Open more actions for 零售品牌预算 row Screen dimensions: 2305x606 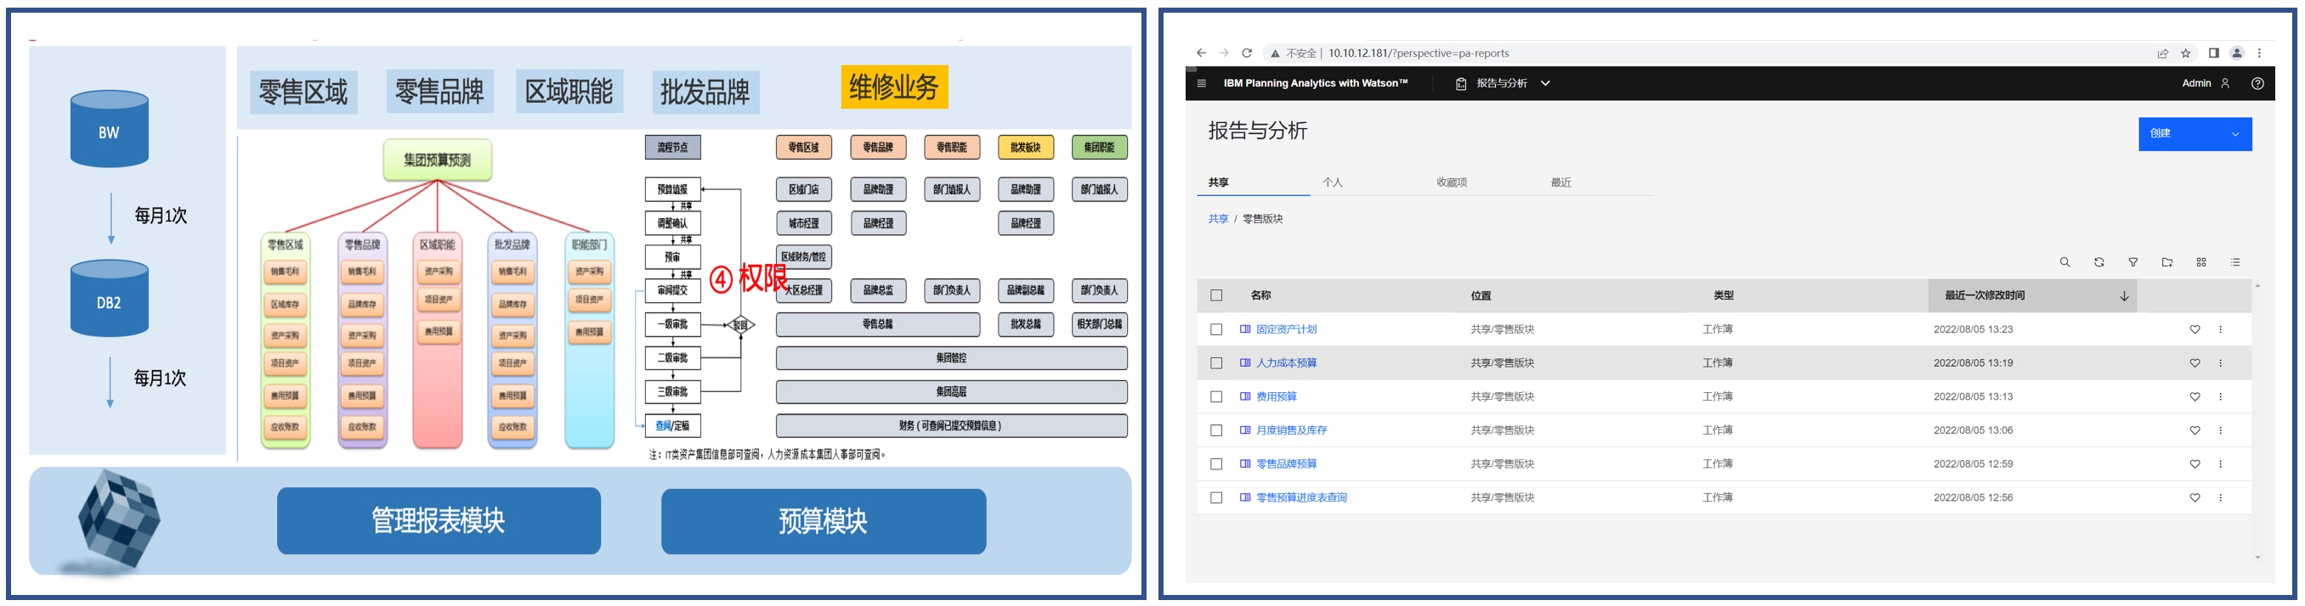[x=2220, y=464]
